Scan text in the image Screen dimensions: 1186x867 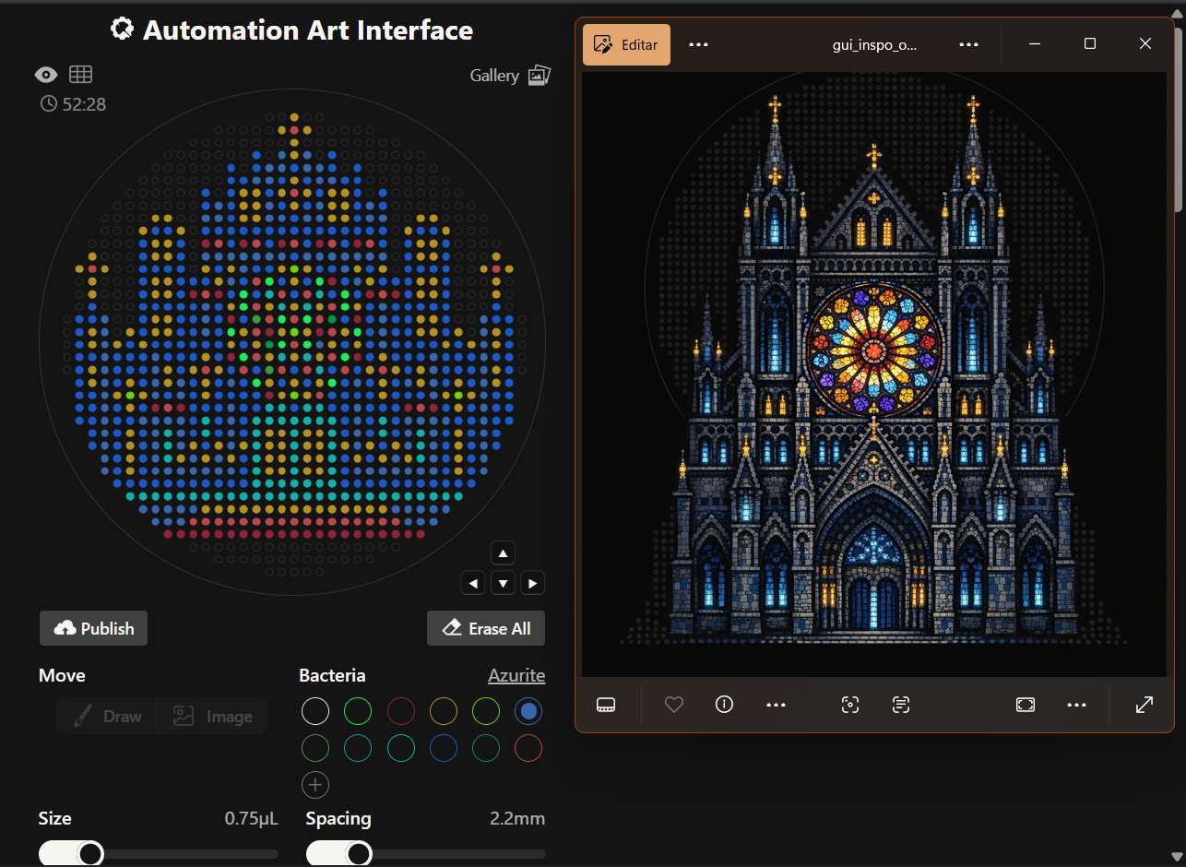click(901, 705)
